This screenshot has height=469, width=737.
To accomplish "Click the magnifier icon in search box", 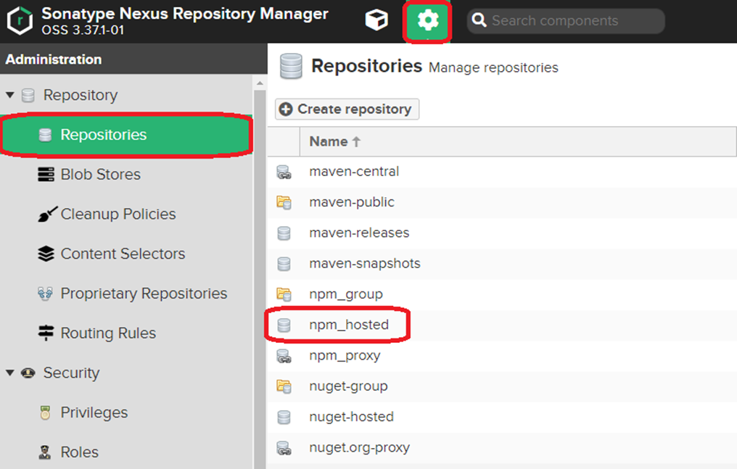I will 479,20.
